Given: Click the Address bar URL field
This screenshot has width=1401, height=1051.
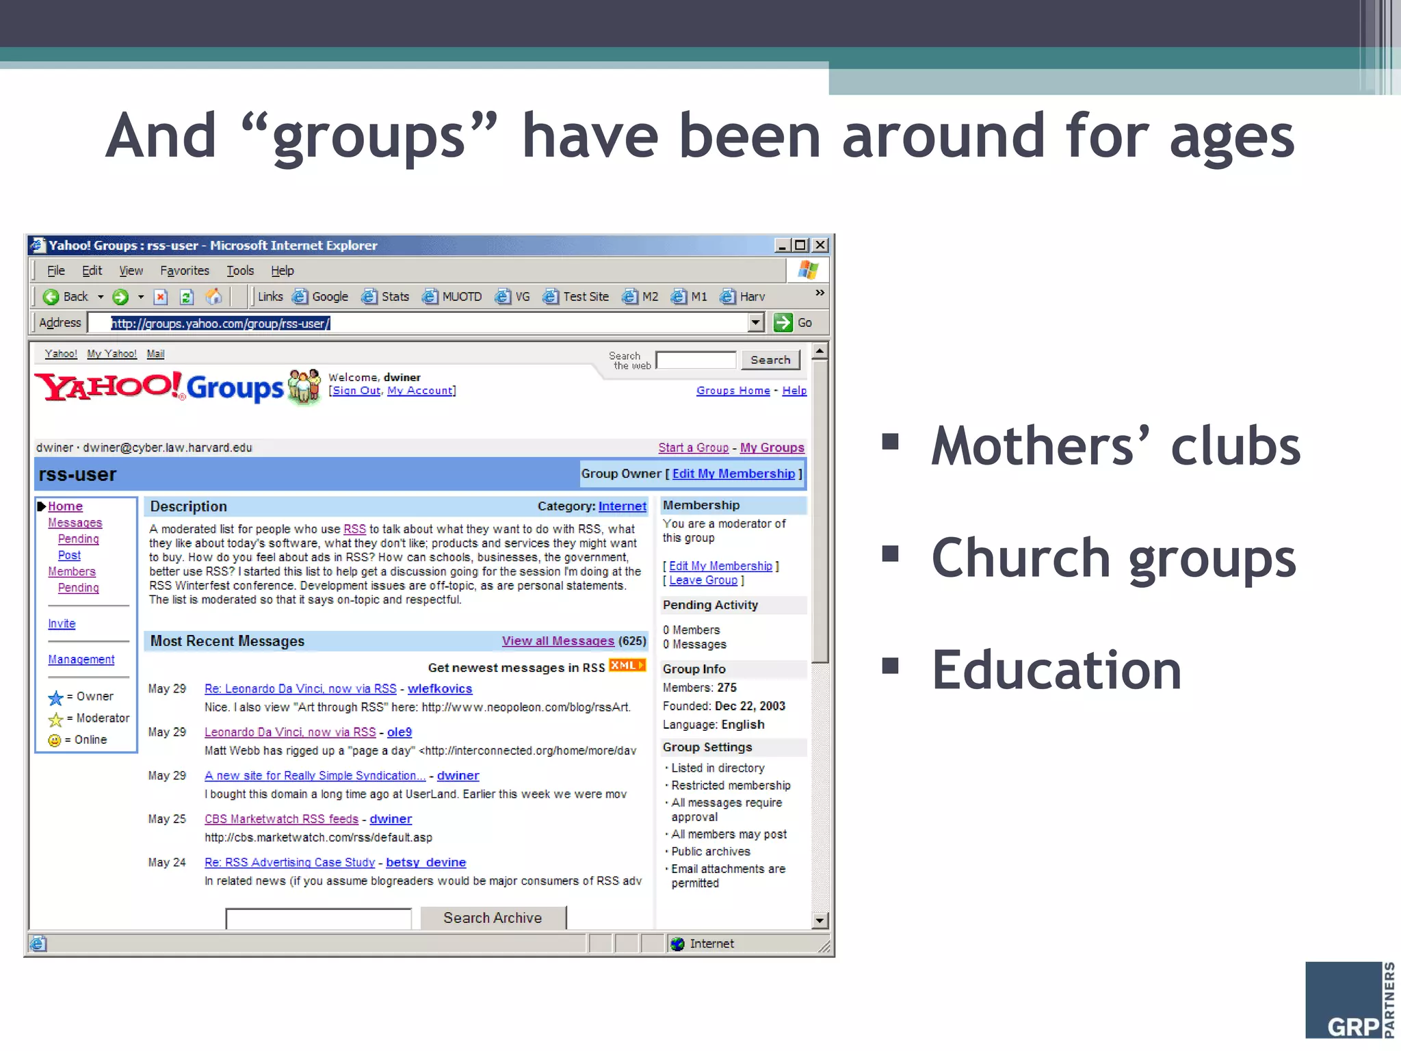Looking at the screenshot, I should coord(418,323).
